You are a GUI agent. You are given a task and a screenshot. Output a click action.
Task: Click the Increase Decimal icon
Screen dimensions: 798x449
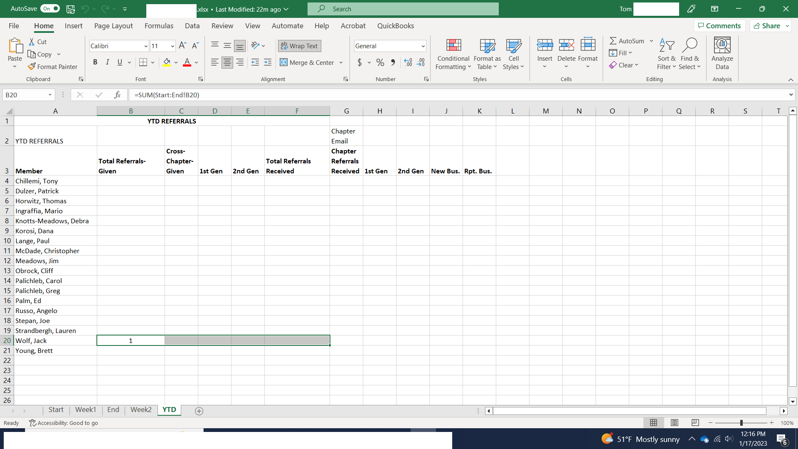coord(408,62)
